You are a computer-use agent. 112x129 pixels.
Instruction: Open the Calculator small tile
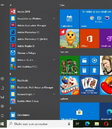click(84, 70)
